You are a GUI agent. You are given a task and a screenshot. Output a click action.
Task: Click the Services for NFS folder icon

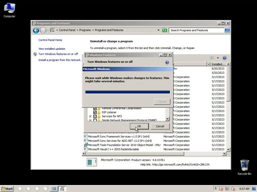(99, 116)
